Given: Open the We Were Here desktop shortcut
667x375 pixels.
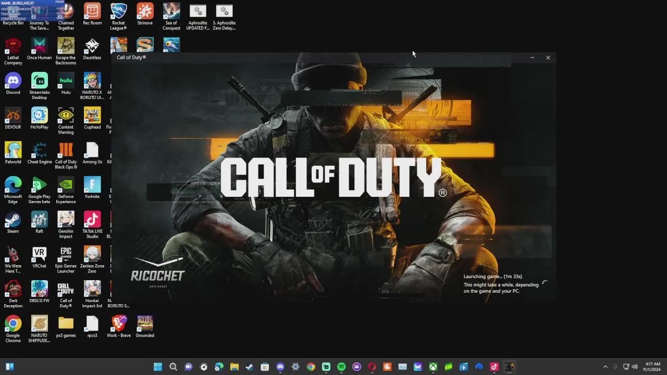Looking at the screenshot, I should coord(13,259).
